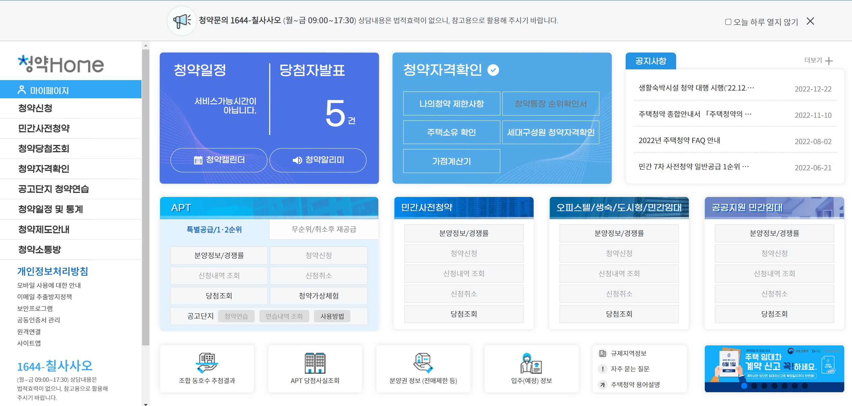Click the 가점계산기 button
This screenshot has height=406, width=852.
[x=451, y=161]
